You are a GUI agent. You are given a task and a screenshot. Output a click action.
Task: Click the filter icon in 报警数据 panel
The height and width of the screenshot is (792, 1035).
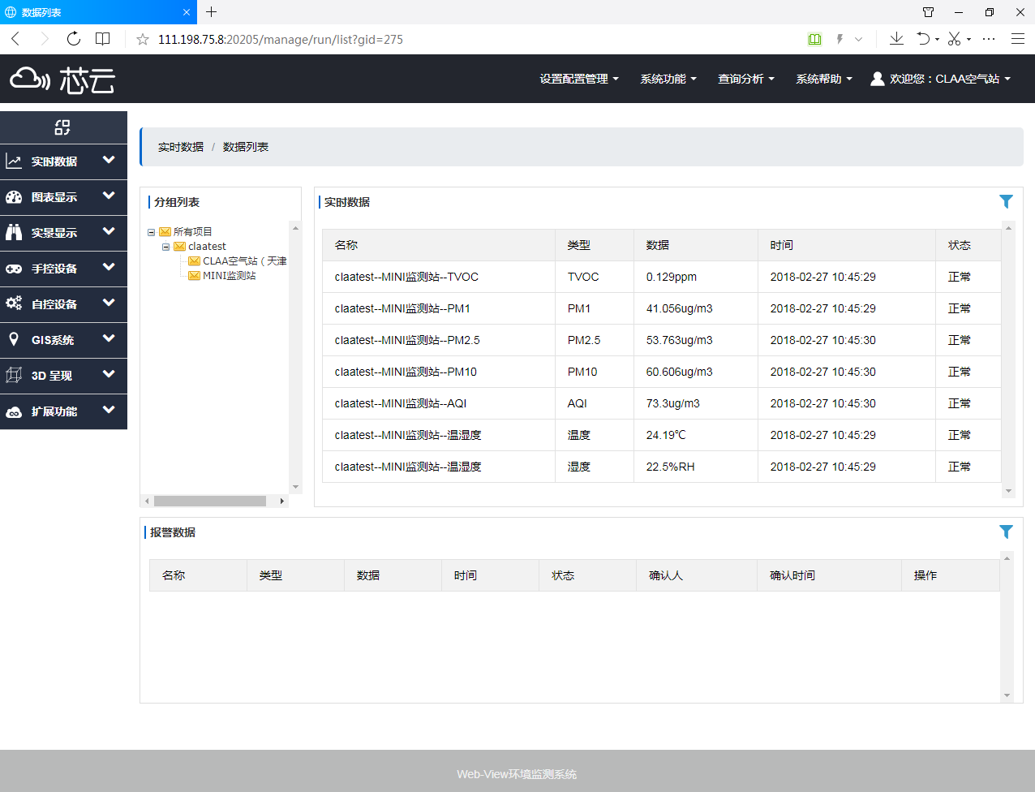click(x=1006, y=532)
